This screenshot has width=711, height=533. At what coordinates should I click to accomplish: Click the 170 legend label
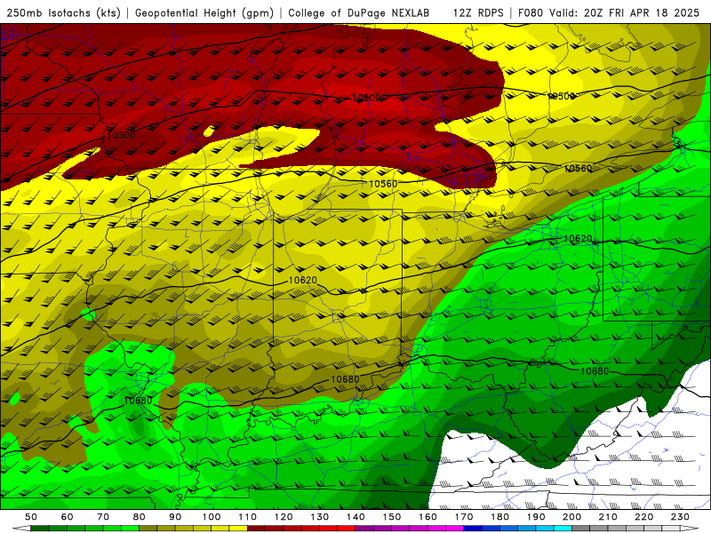tap(464, 517)
